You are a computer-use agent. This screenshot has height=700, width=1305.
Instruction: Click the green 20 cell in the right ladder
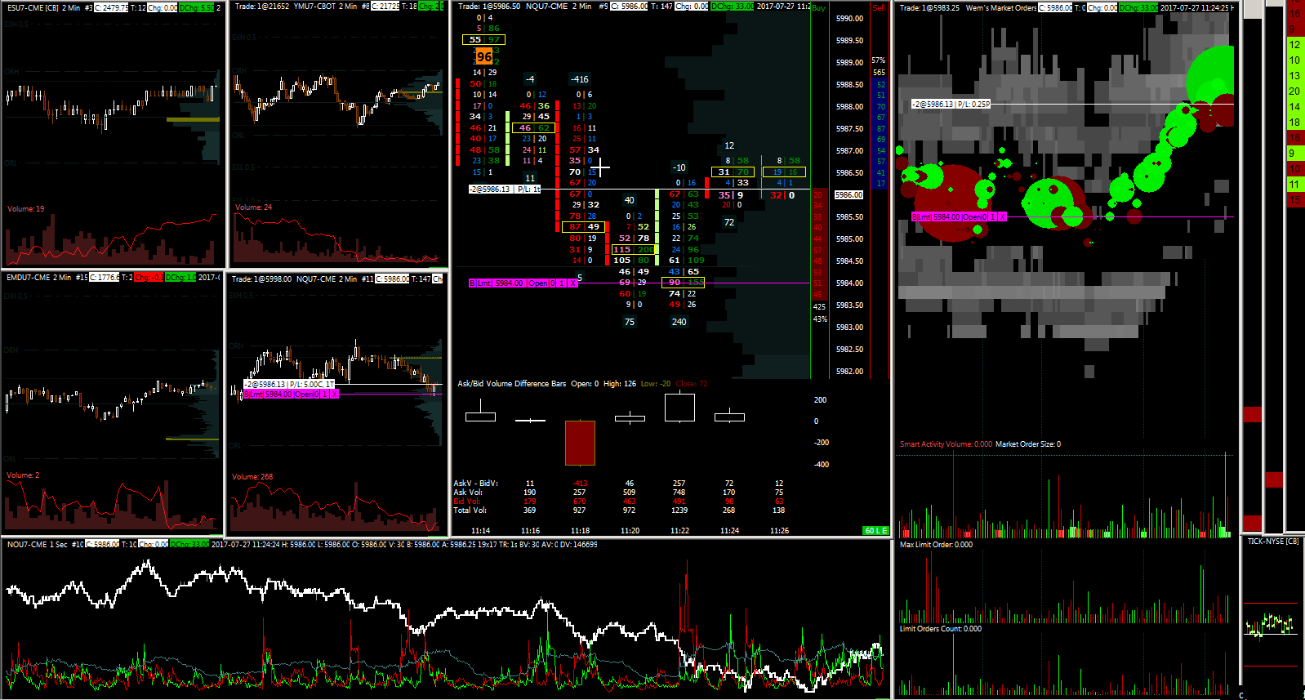pyautogui.click(x=1294, y=91)
